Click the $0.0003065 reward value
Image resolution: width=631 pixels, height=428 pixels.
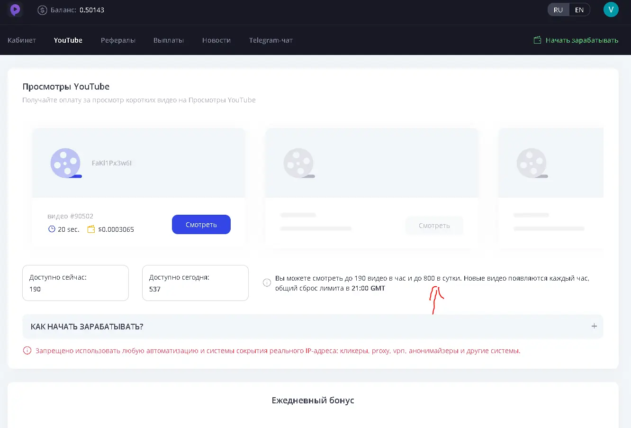pos(116,229)
